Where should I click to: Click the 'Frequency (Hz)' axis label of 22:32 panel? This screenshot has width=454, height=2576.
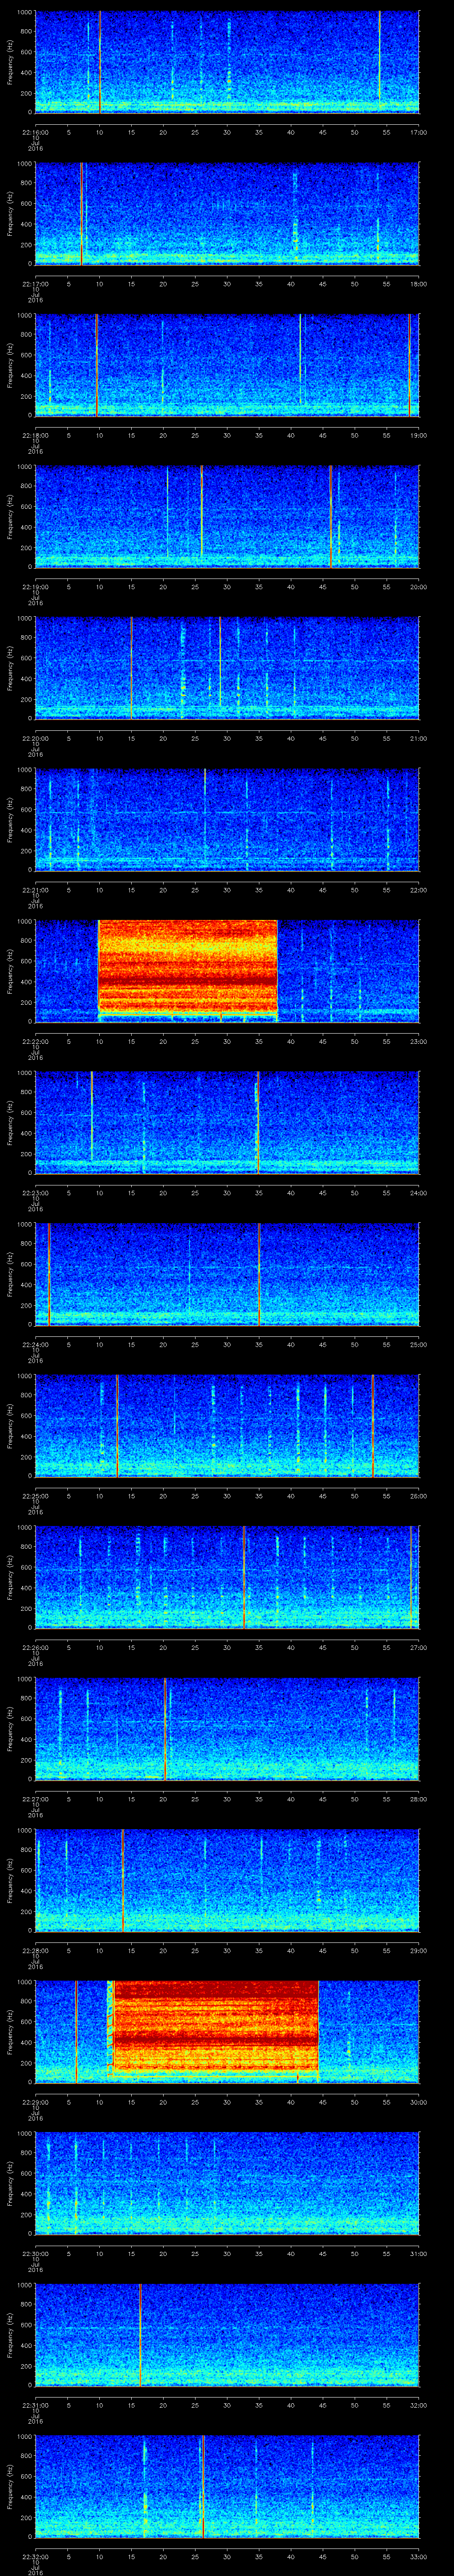pyautogui.click(x=10, y=2486)
